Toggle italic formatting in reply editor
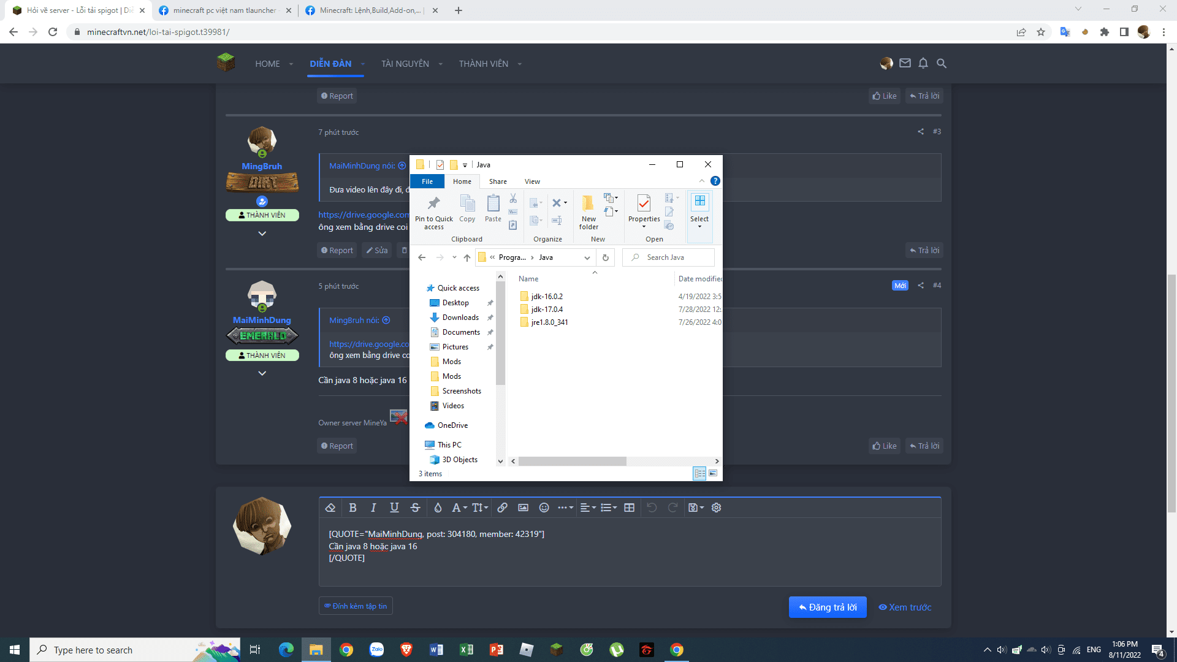Viewport: 1177px width, 662px height. coord(373,508)
